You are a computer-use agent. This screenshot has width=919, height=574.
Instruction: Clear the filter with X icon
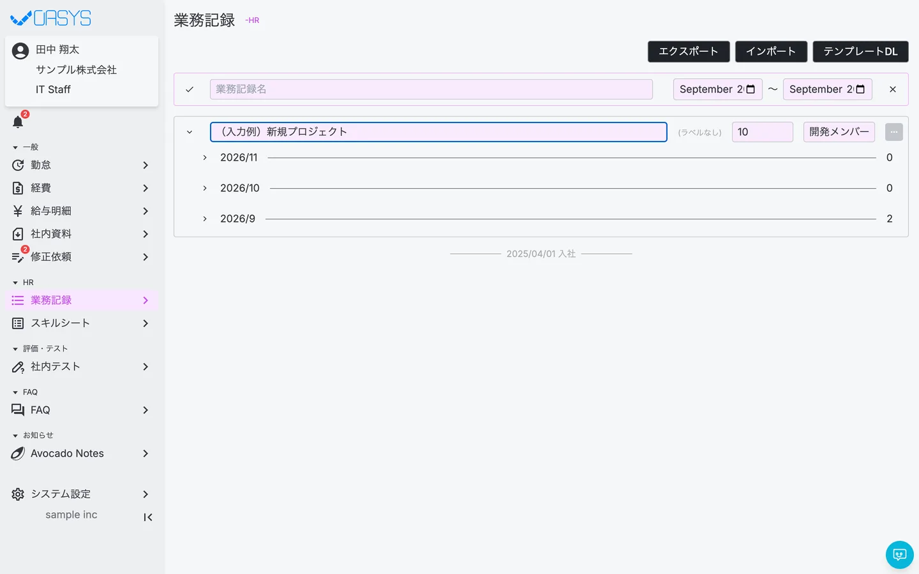[x=893, y=89]
